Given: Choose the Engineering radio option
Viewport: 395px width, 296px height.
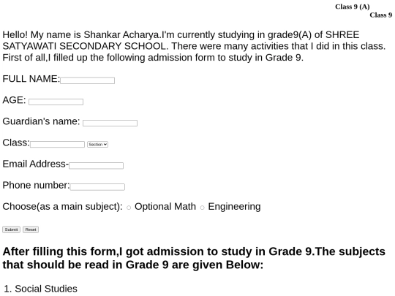Looking at the screenshot, I should coord(202,208).
